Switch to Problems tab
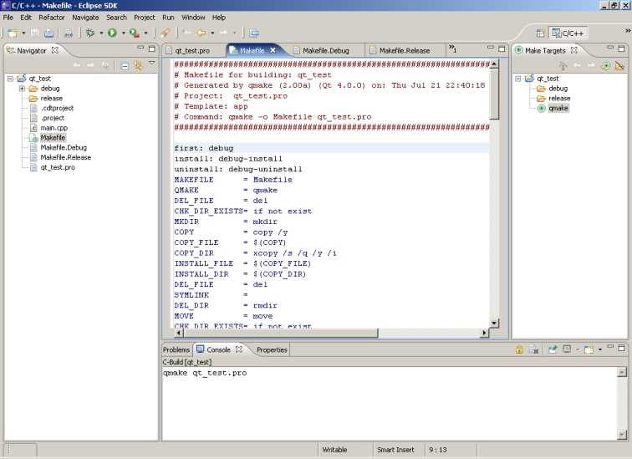Image resolution: width=632 pixels, height=459 pixels. click(176, 349)
